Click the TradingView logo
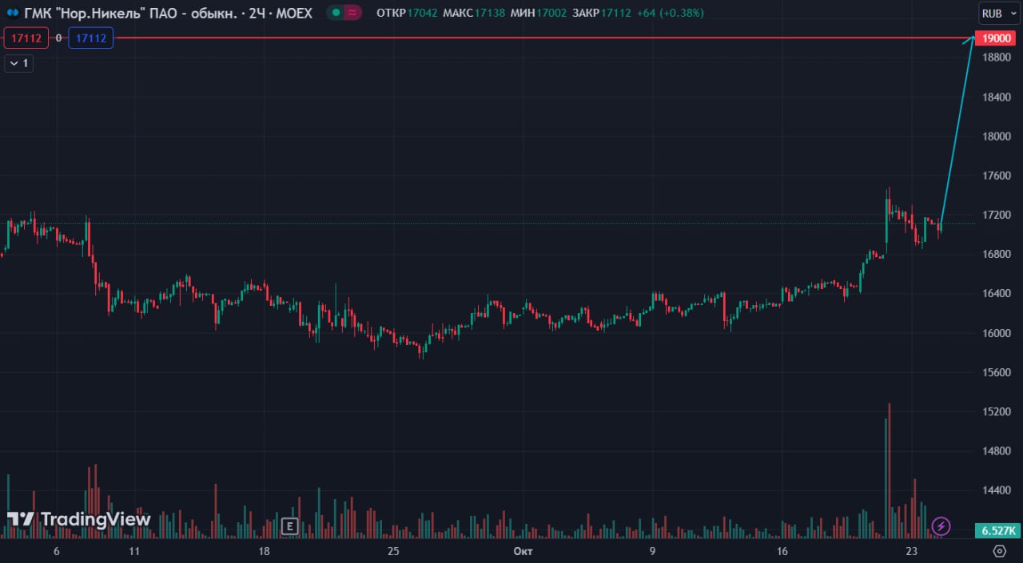The height and width of the screenshot is (563, 1023). click(x=78, y=519)
